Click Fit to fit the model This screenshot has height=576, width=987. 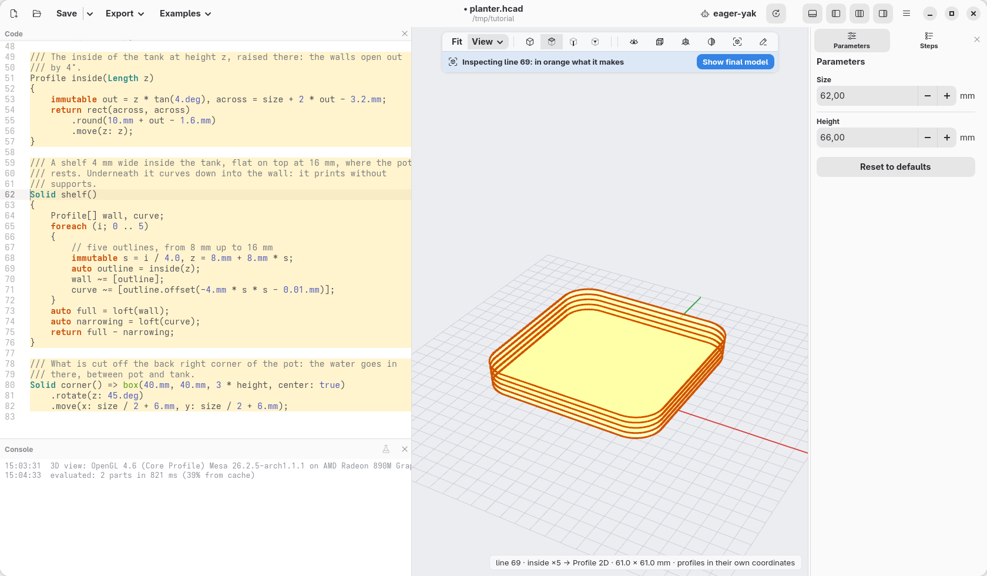tap(456, 42)
